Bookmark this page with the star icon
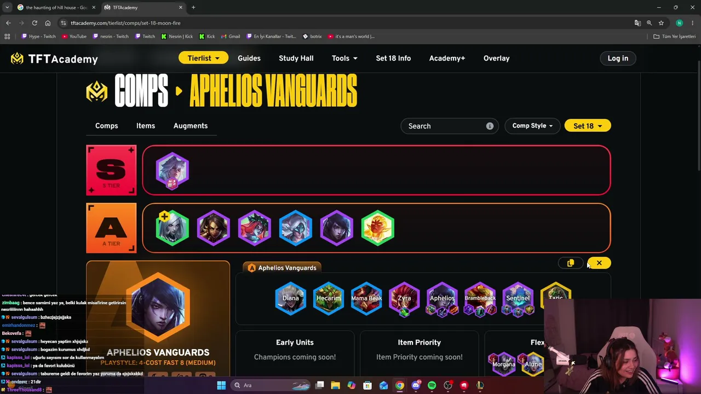 661,23
